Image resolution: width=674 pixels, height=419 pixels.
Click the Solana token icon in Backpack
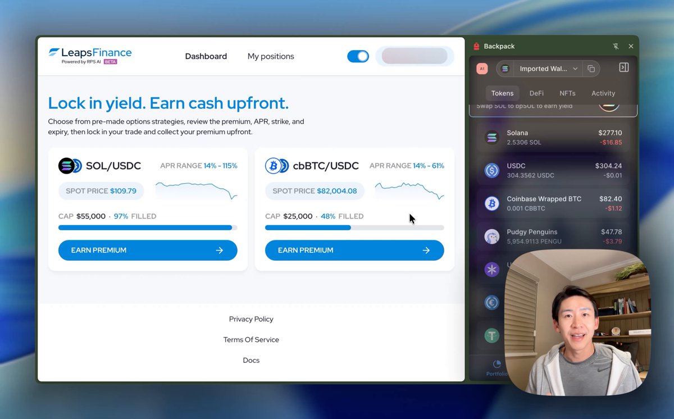[492, 138]
